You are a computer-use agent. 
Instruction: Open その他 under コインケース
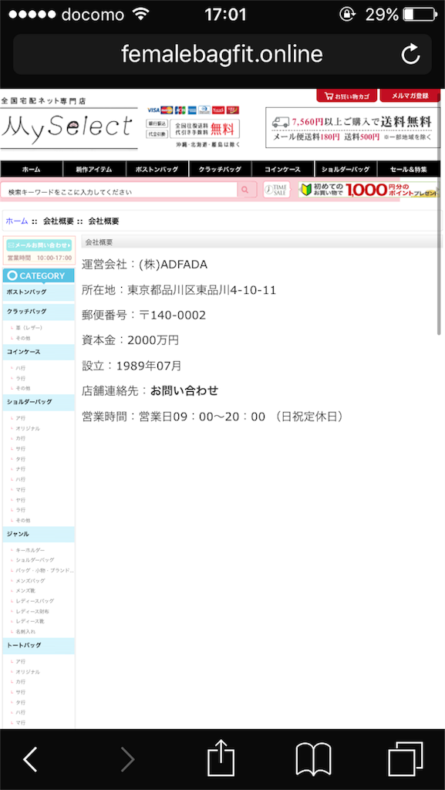[x=23, y=388]
